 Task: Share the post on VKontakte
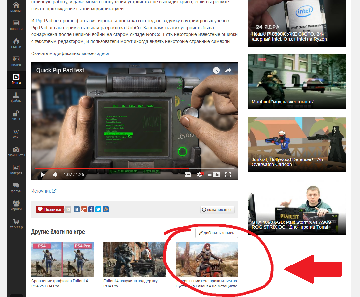coord(77,209)
